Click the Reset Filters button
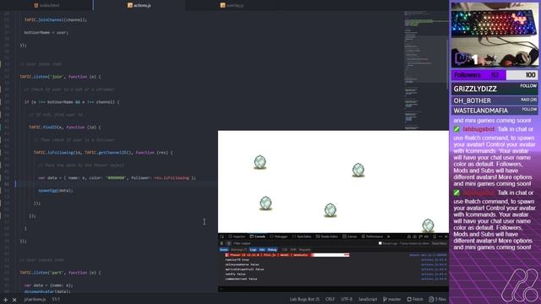This screenshot has height=304, width=541. (440, 243)
